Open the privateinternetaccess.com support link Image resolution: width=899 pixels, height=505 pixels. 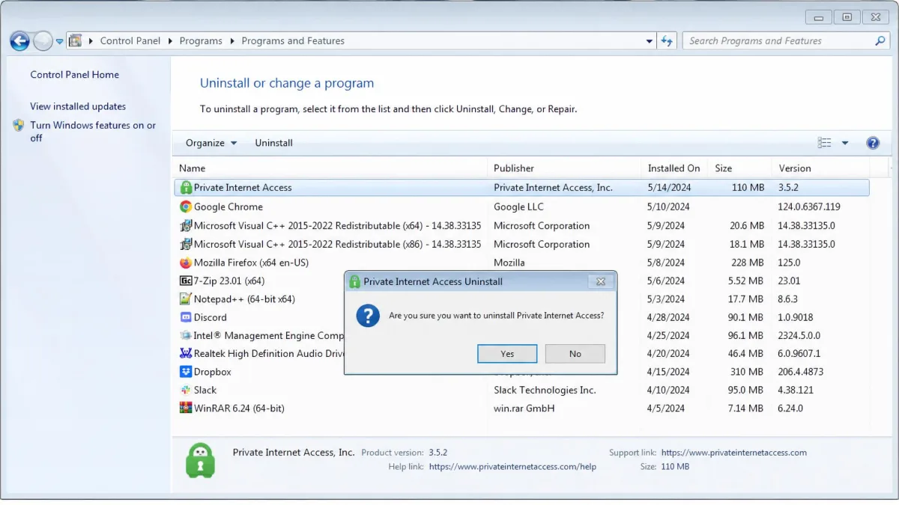tap(734, 453)
